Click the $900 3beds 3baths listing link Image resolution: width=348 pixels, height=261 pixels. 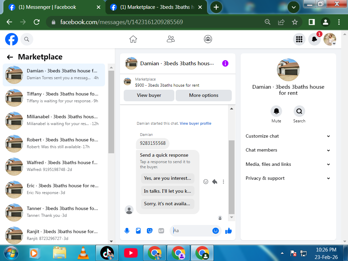(x=167, y=85)
